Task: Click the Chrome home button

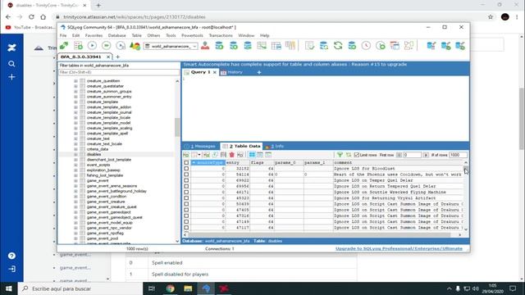Action: pyautogui.click(x=43, y=16)
